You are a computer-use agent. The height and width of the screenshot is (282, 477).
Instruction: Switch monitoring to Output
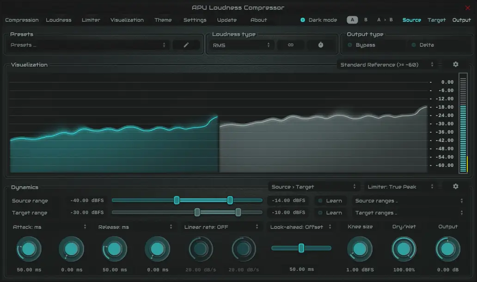(461, 20)
